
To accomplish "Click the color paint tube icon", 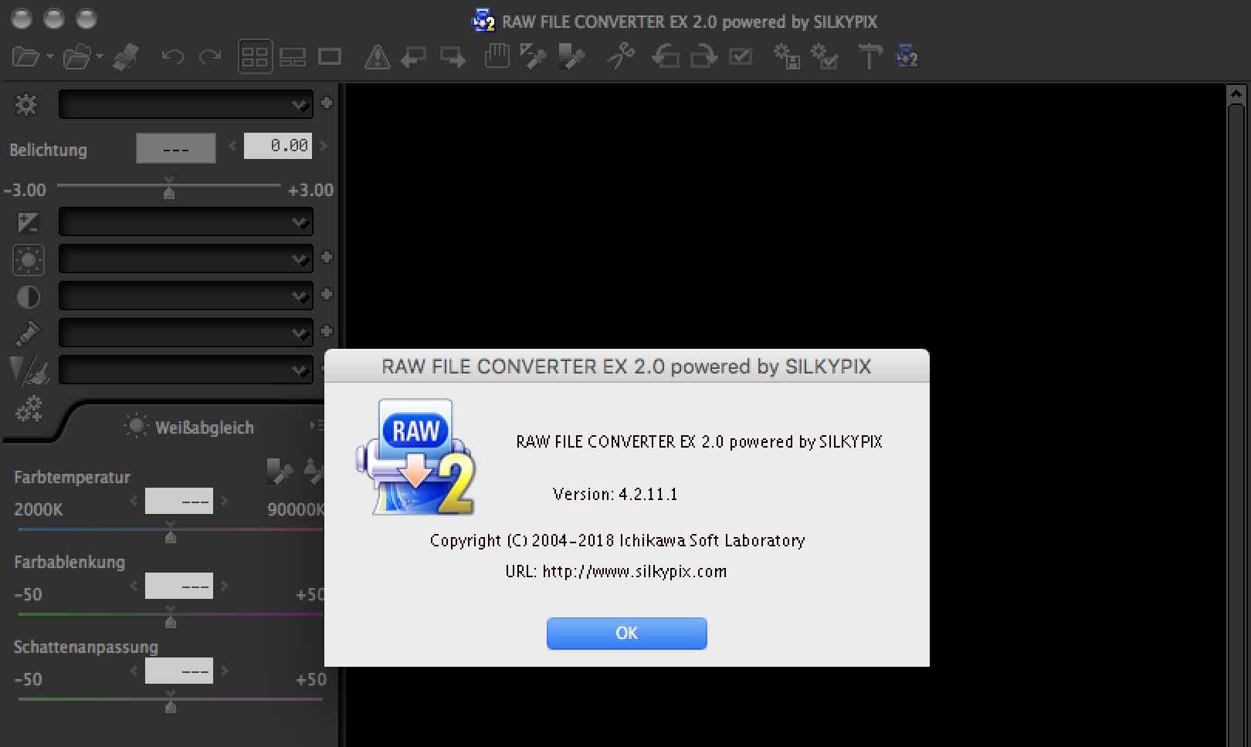I will point(28,333).
